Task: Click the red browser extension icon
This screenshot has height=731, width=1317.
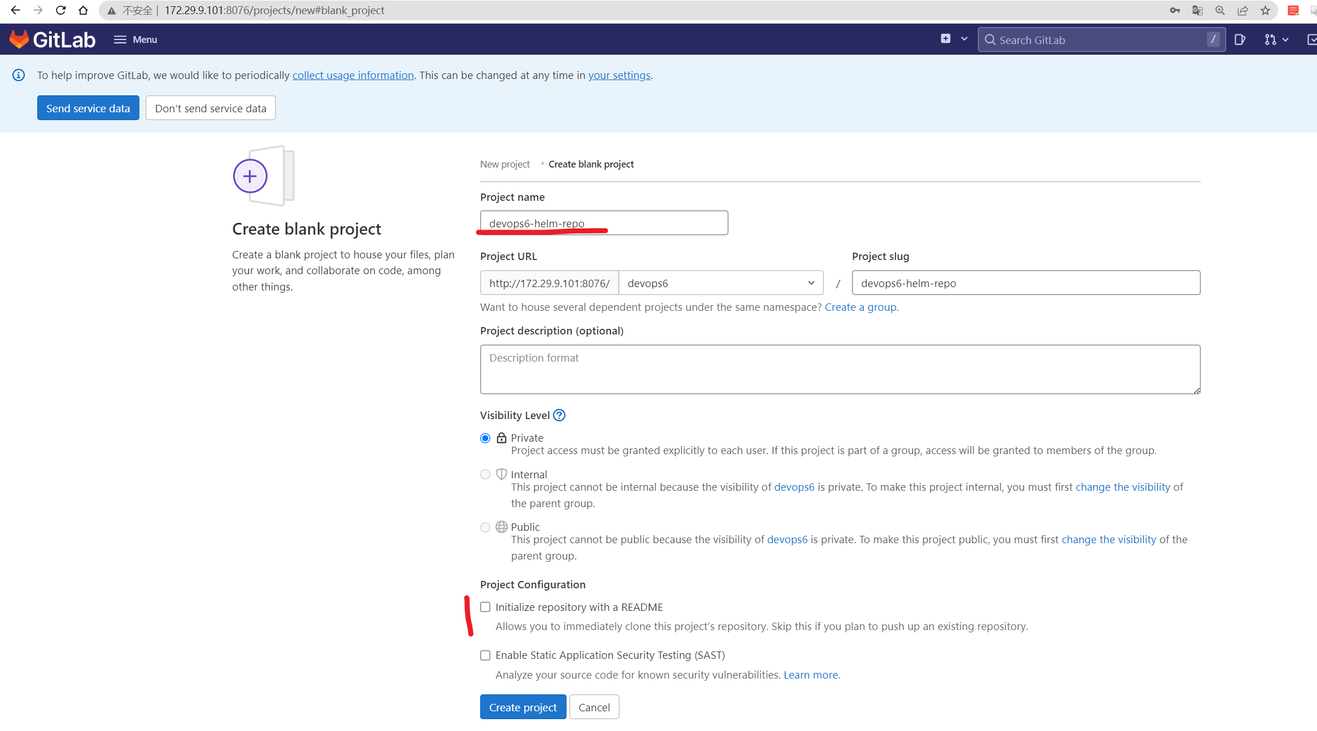Action: [1293, 10]
